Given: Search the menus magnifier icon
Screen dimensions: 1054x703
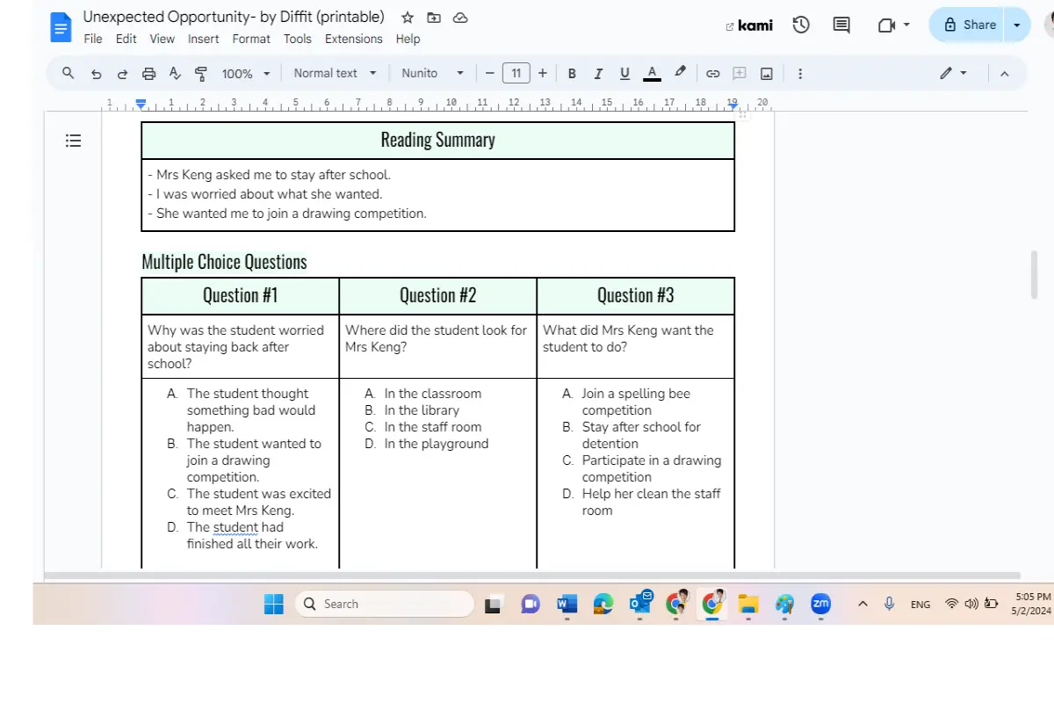Looking at the screenshot, I should coord(69,73).
